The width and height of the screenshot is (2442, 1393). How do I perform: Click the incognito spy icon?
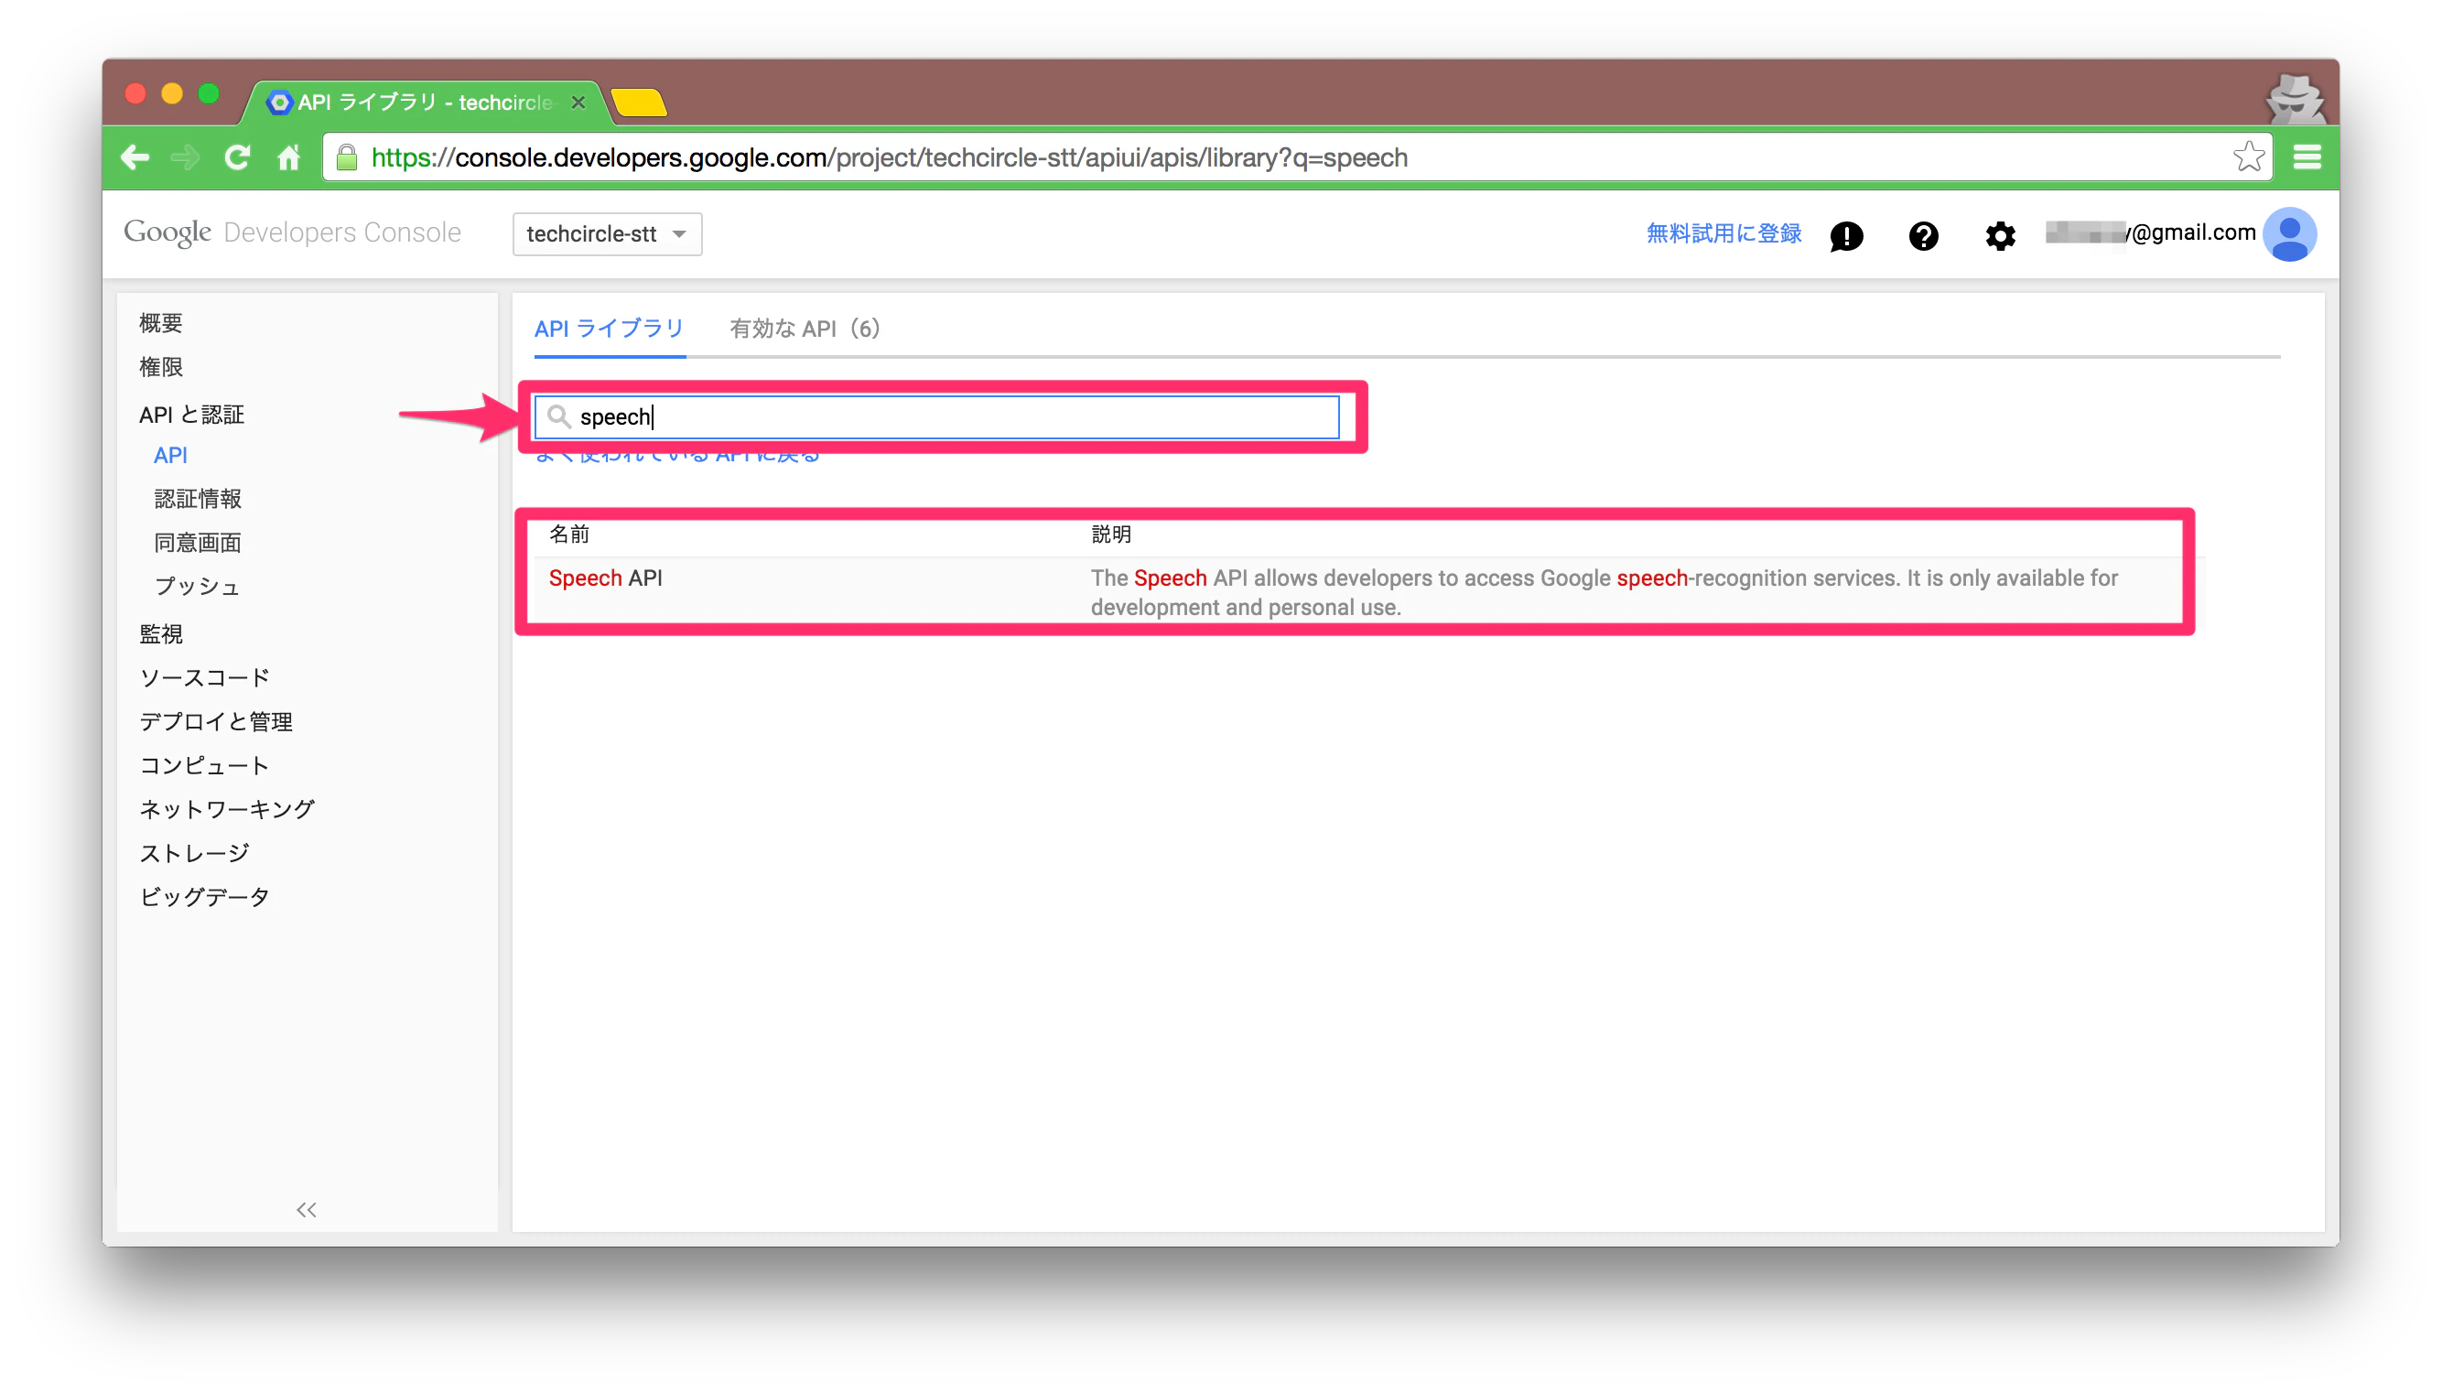coord(2295,100)
